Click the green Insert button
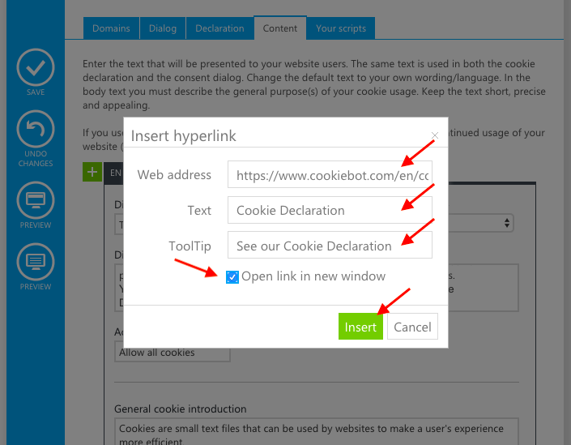Screen dimensions: 571x445 click(360, 327)
